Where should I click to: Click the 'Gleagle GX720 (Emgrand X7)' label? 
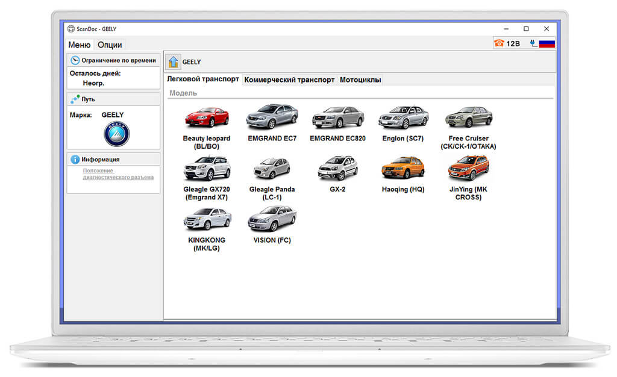[x=207, y=193]
